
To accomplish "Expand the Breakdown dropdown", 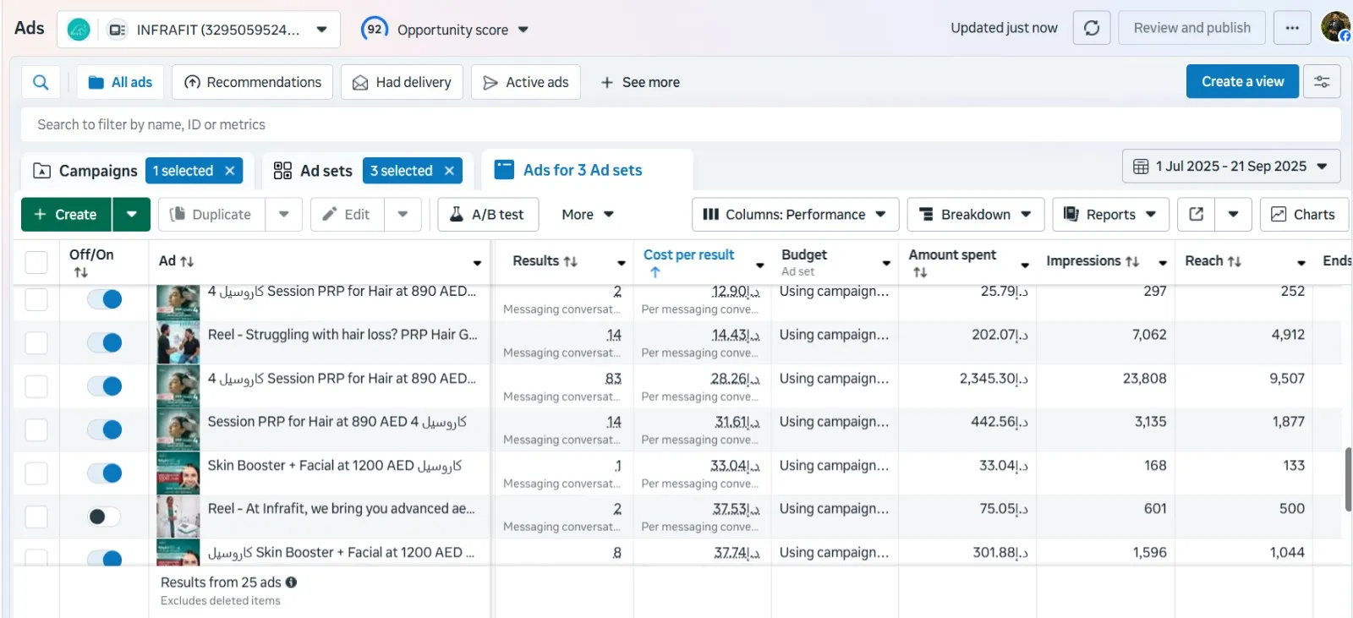I will click(x=975, y=215).
